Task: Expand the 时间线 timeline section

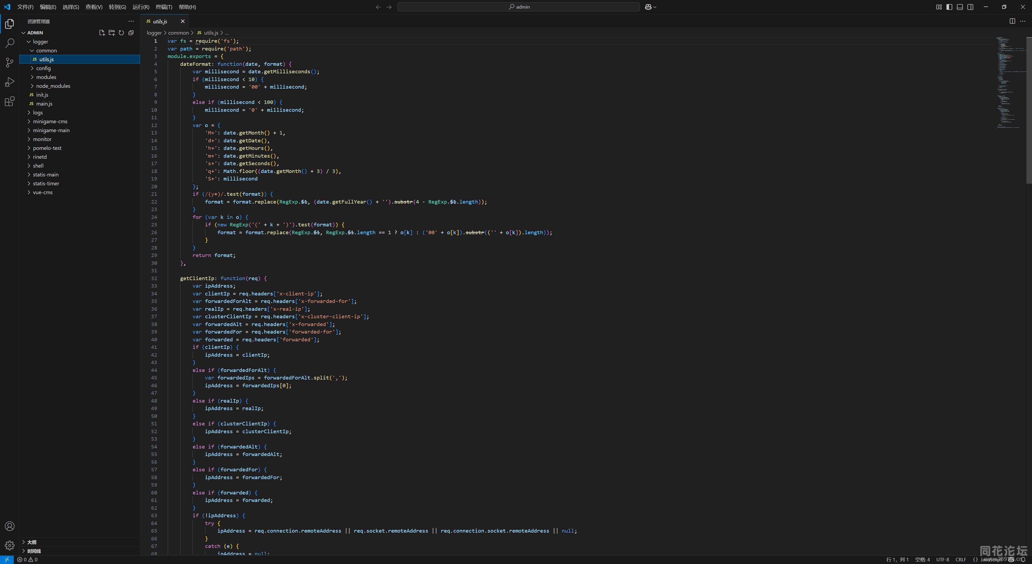Action: point(80,551)
